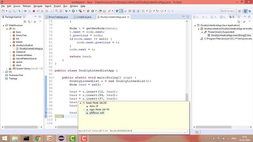Click the editor vertical scrollbar thumb
The height and width of the screenshot is (142, 253).
187,97
